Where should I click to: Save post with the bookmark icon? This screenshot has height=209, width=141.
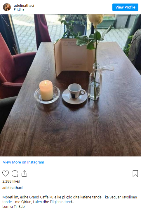135,173
